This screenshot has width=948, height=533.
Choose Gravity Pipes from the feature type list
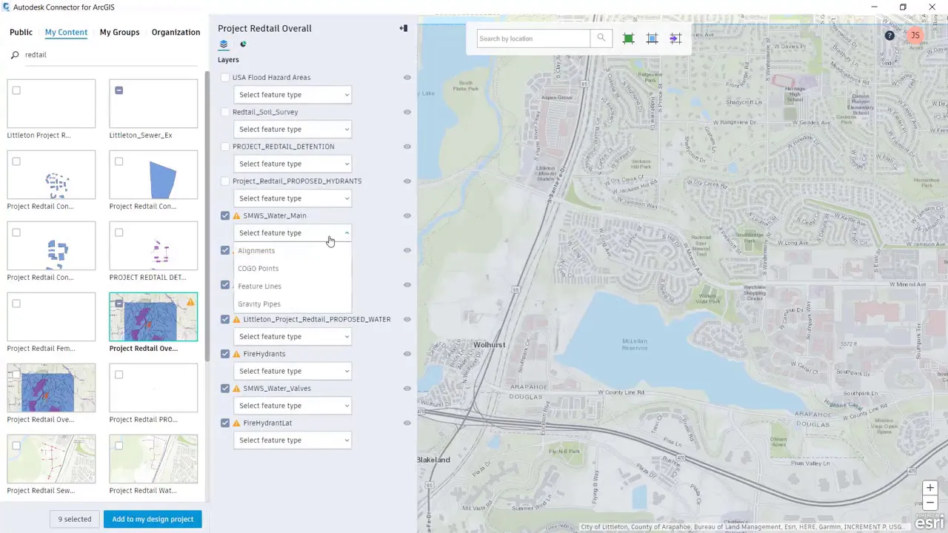point(293,304)
